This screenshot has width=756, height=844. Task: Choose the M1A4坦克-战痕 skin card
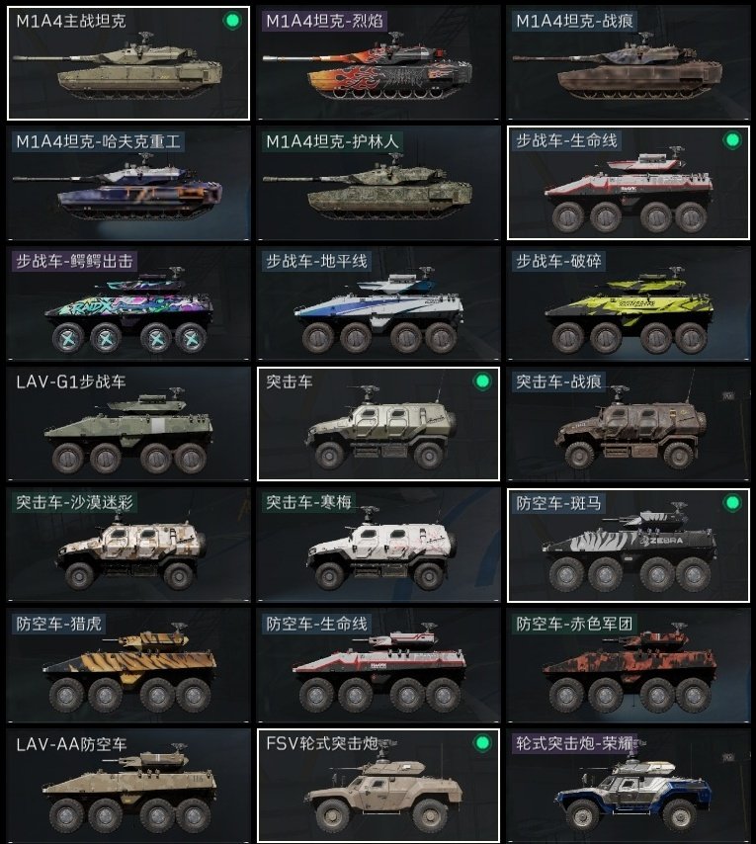[629, 63]
